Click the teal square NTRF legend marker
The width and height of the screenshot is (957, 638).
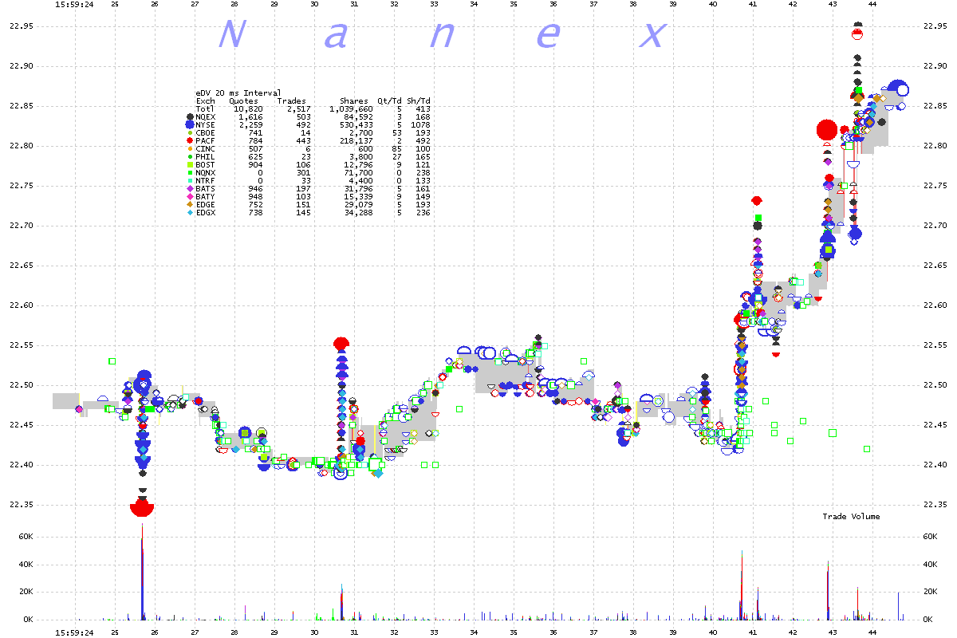[x=190, y=181]
